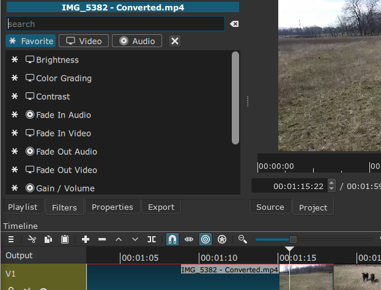Toggle scrub while dragging
This screenshot has width=381, height=290.
pyautogui.click(x=189, y=239)
